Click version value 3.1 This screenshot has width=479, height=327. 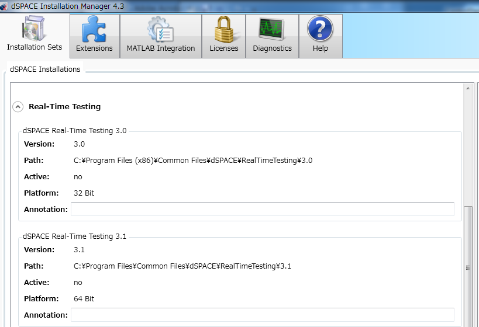click(x=79, y=249)
